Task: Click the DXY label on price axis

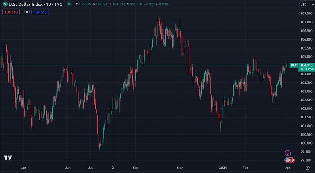Action: pos(294,65)
